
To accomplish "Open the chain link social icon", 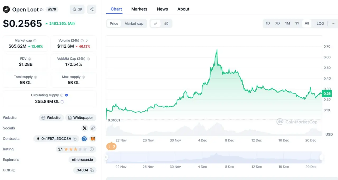I will click(93, 128).
